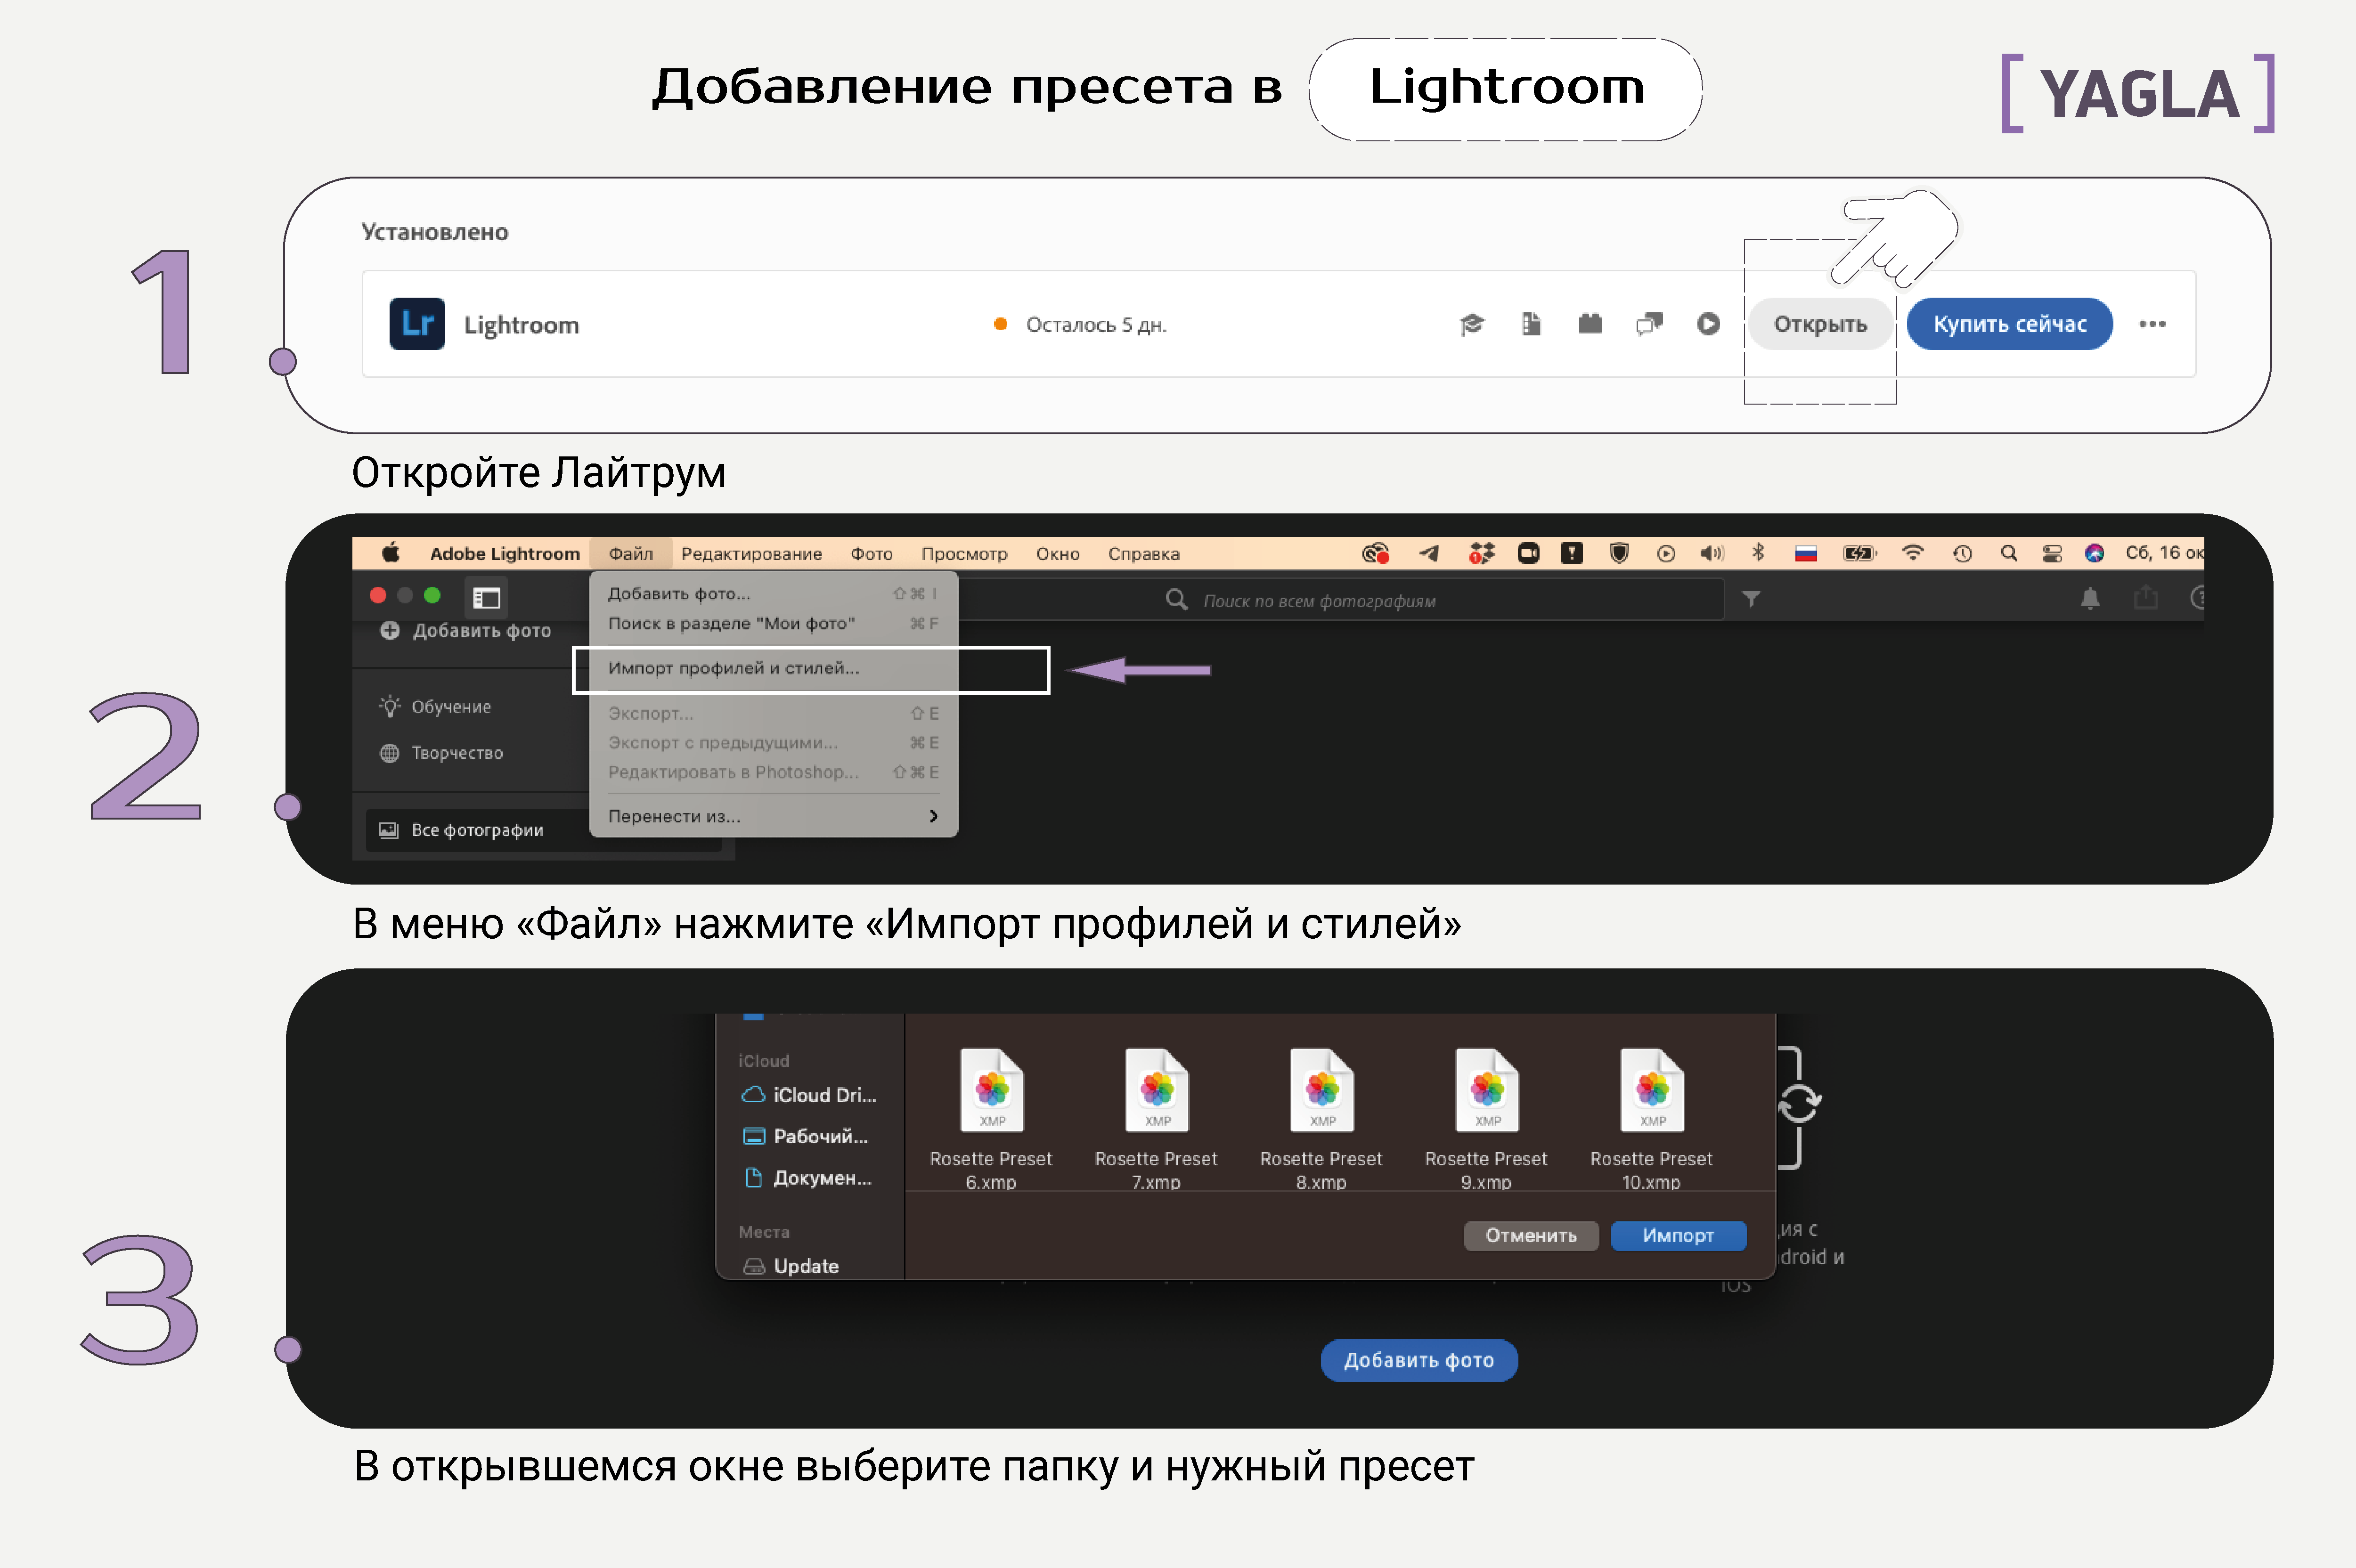2356x1568 pixels.
Task: Click the Bluetooth menu bar icon
Action: tap(1758, 553)
